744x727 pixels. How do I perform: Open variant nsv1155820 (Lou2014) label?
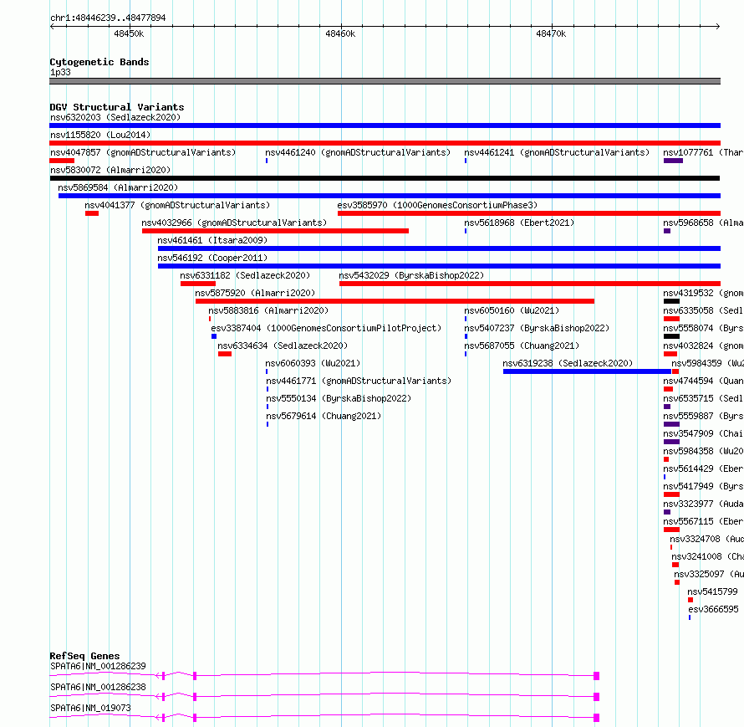tap(100, 135)
